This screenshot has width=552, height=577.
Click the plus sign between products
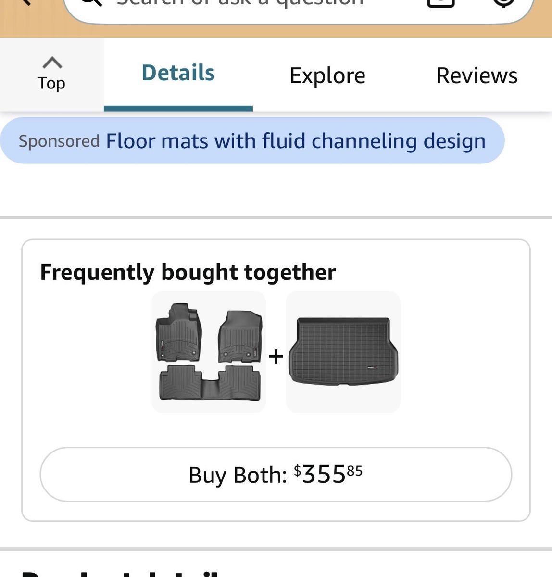coord(276,356)
